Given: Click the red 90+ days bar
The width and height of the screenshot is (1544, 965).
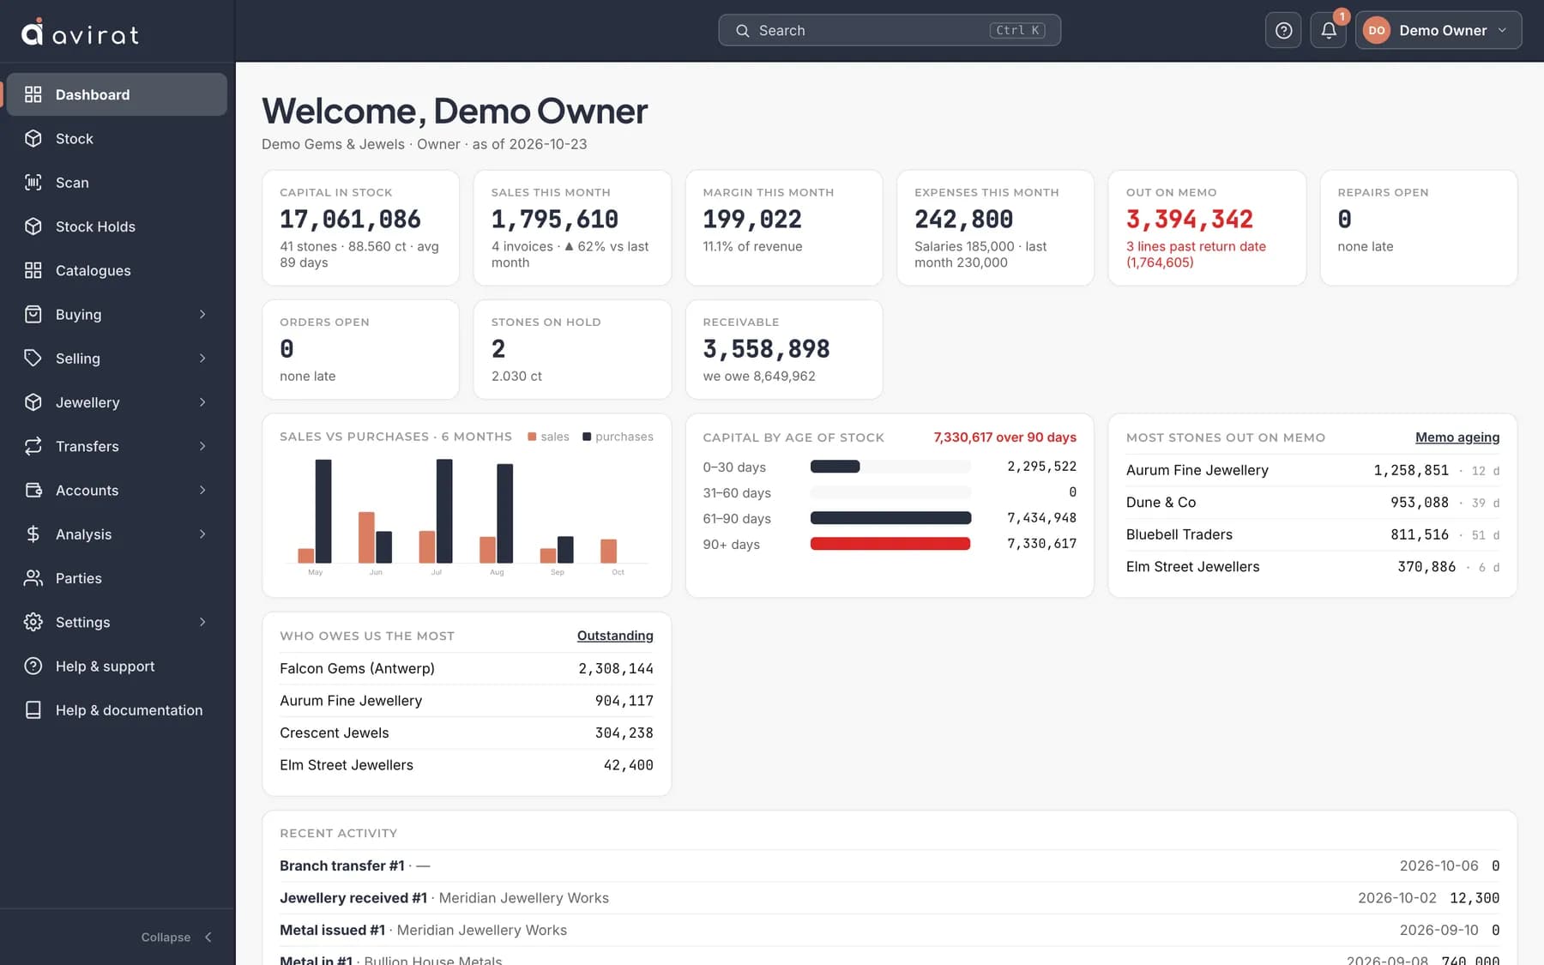Looking at the screenshot, I should [890, 544].
